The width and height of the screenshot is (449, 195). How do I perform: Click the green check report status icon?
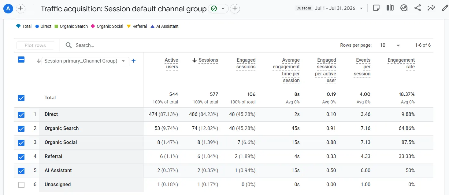tap(214, 9)
